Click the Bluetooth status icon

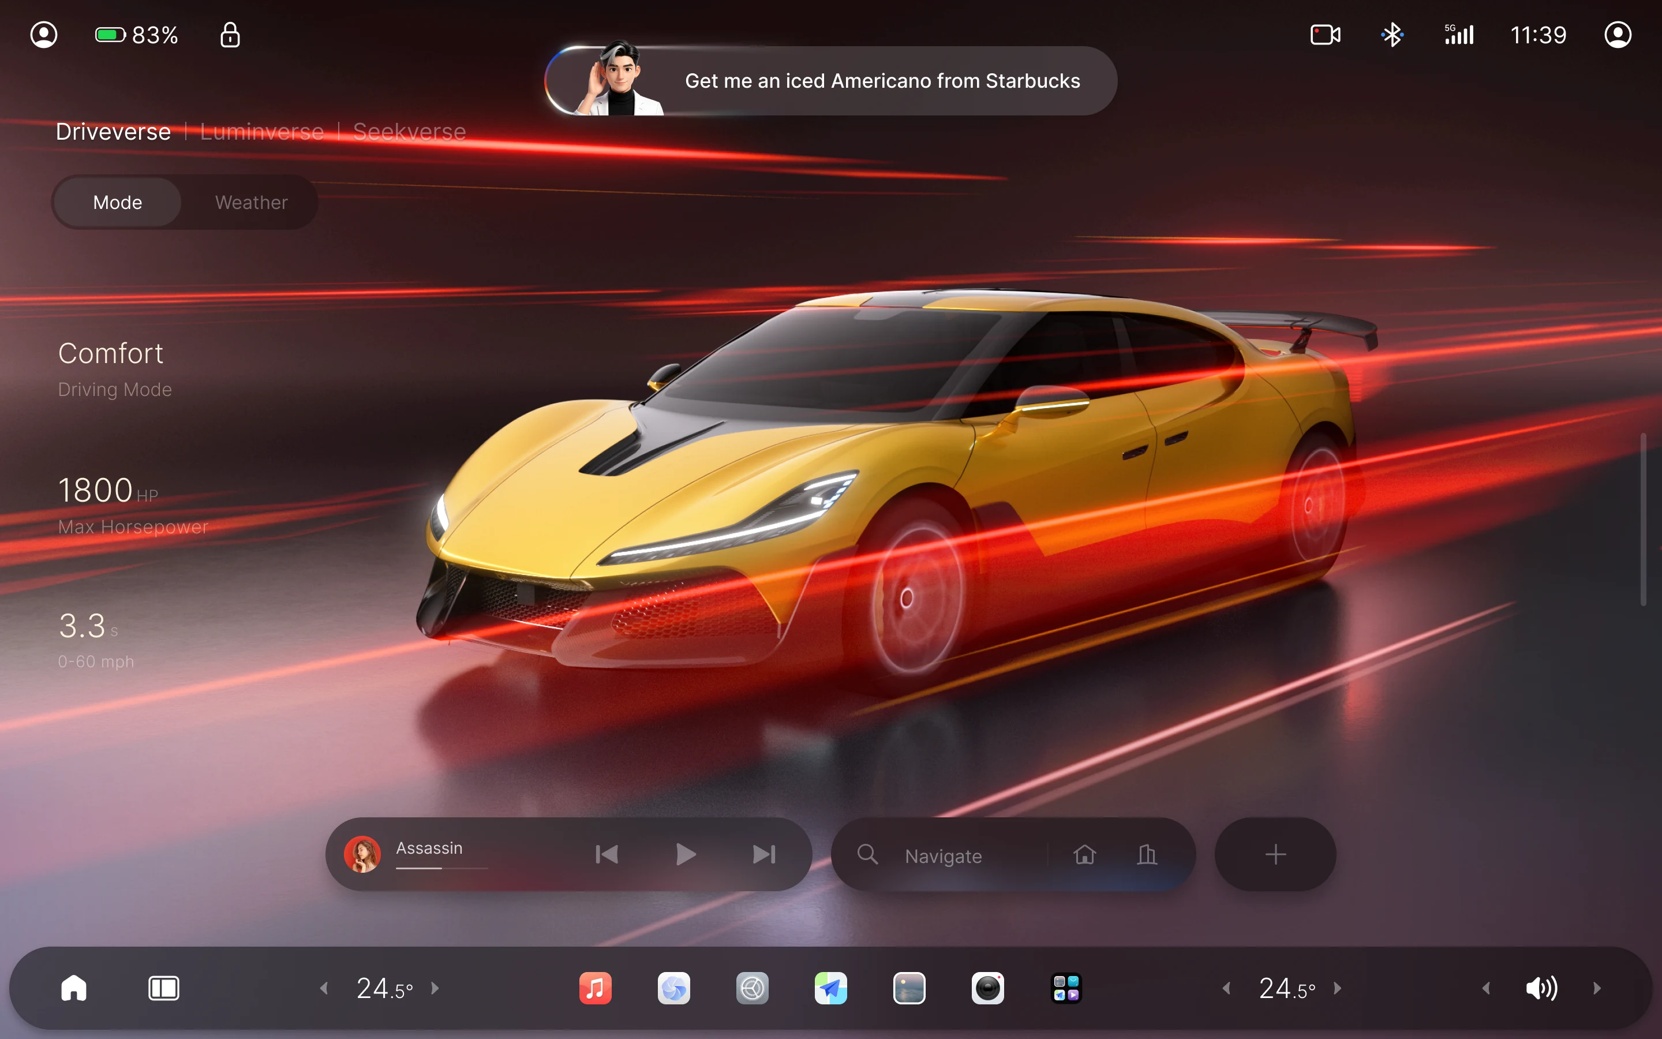tap(1392, 35)
